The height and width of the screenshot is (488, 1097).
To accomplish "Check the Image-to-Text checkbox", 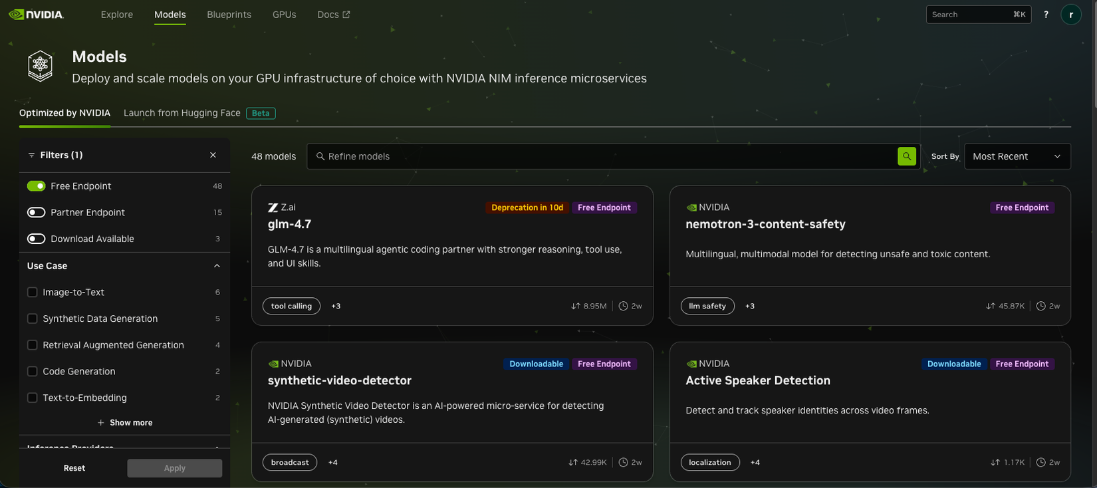I will click(32, 292).
